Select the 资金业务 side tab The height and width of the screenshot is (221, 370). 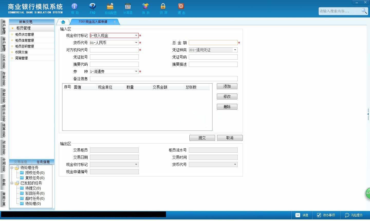click(4, 148)
